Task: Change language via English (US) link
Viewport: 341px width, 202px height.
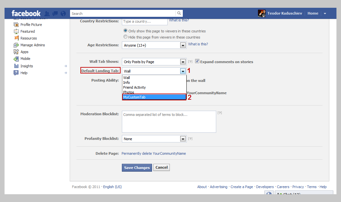Action: [112, 187]
